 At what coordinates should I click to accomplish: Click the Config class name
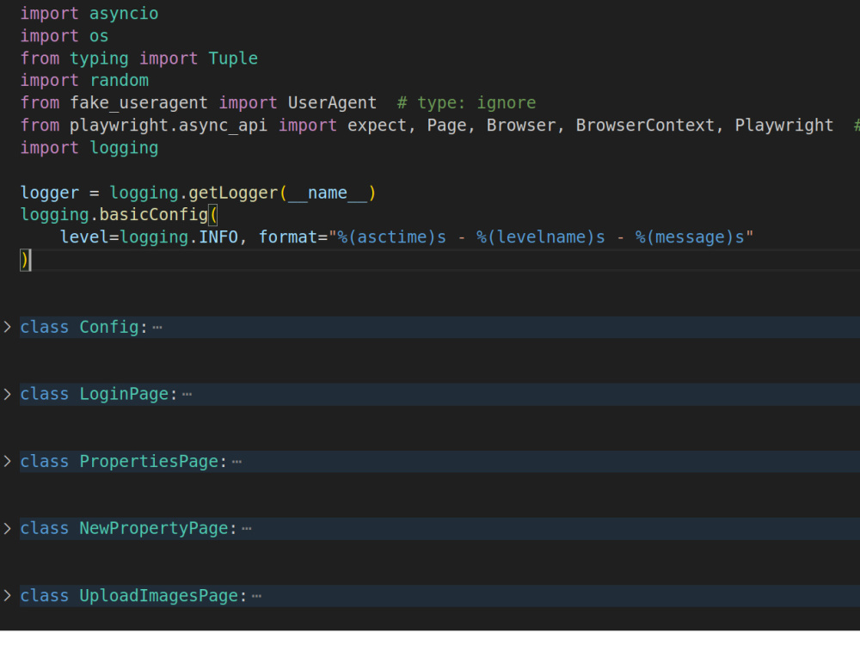[109, 328]
